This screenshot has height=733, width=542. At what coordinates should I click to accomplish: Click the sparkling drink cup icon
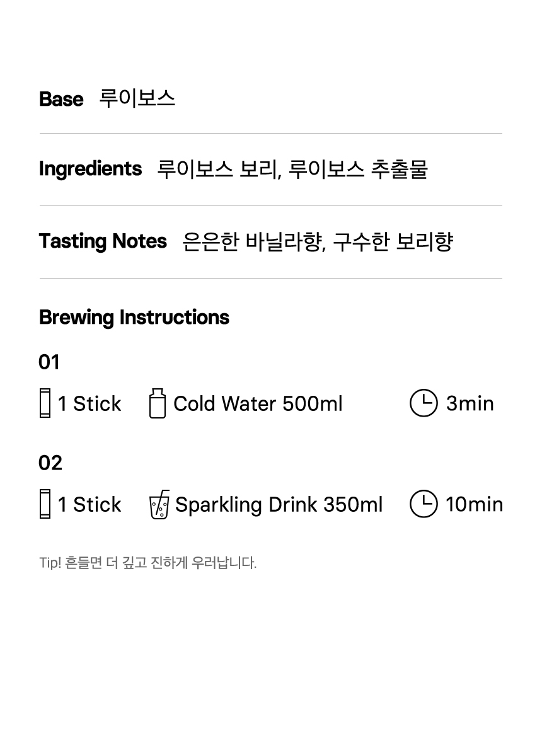tap(159, 504)
